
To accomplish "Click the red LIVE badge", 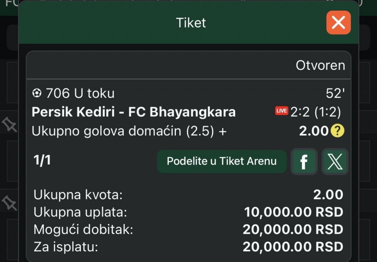I will (282, 111).
